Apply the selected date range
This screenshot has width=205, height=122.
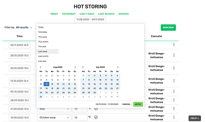(x=138, y=104)
